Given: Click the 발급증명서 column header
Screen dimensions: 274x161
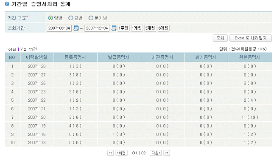Looking at the screenshot, I should pyautogui.click(x=119, y=57).
